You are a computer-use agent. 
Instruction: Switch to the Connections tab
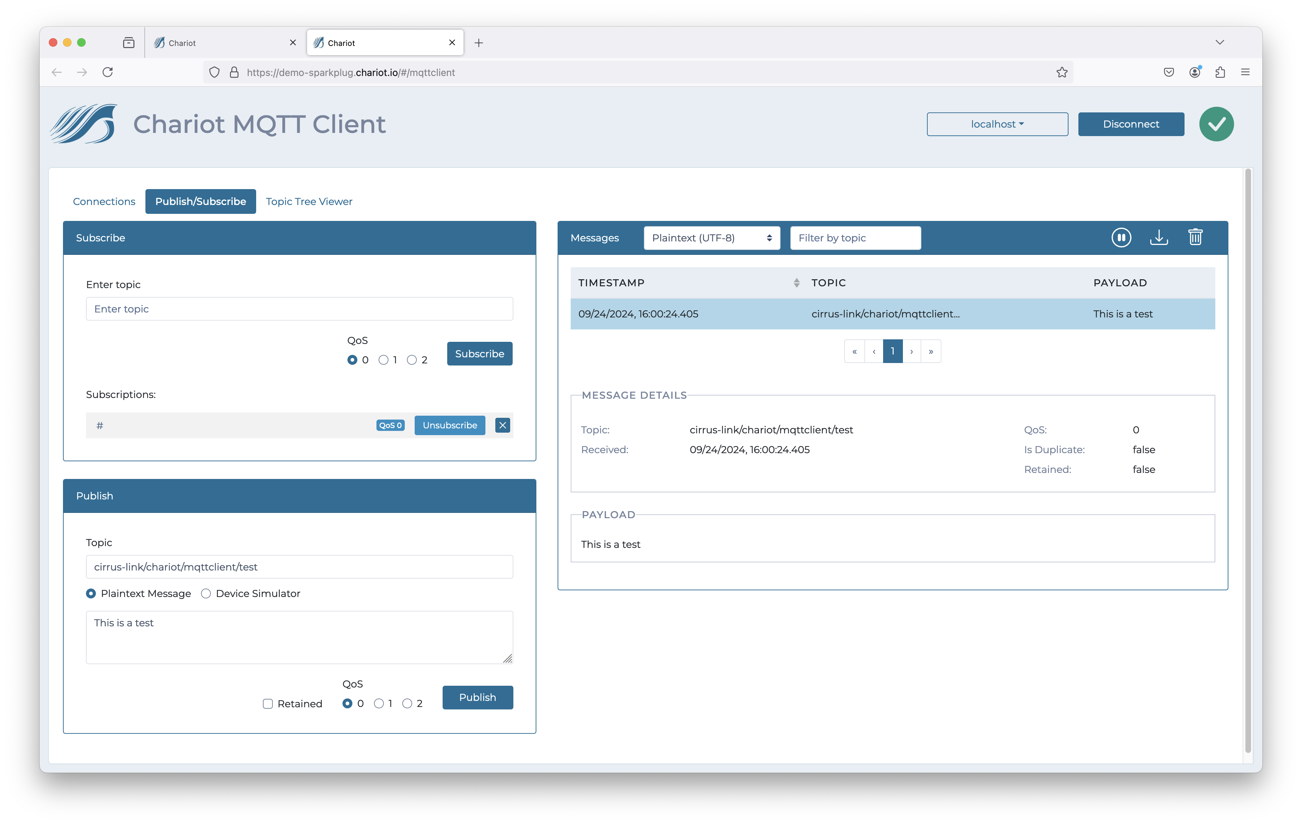click(x=104, y=201)
